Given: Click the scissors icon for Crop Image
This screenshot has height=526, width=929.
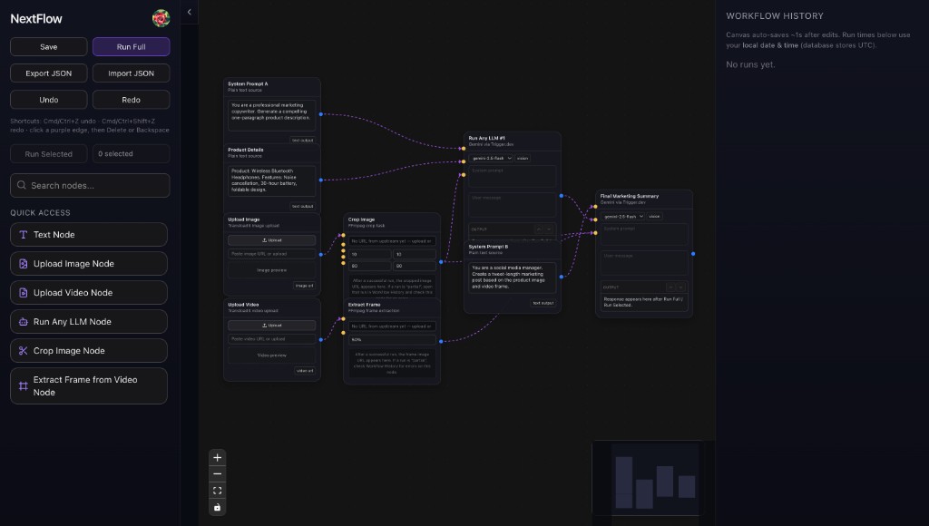Looking at the screenshot, I should coord(23,351).
